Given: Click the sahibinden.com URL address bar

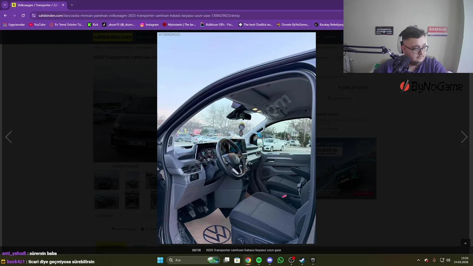Looking at the screenshot, I should click(139, 16).
